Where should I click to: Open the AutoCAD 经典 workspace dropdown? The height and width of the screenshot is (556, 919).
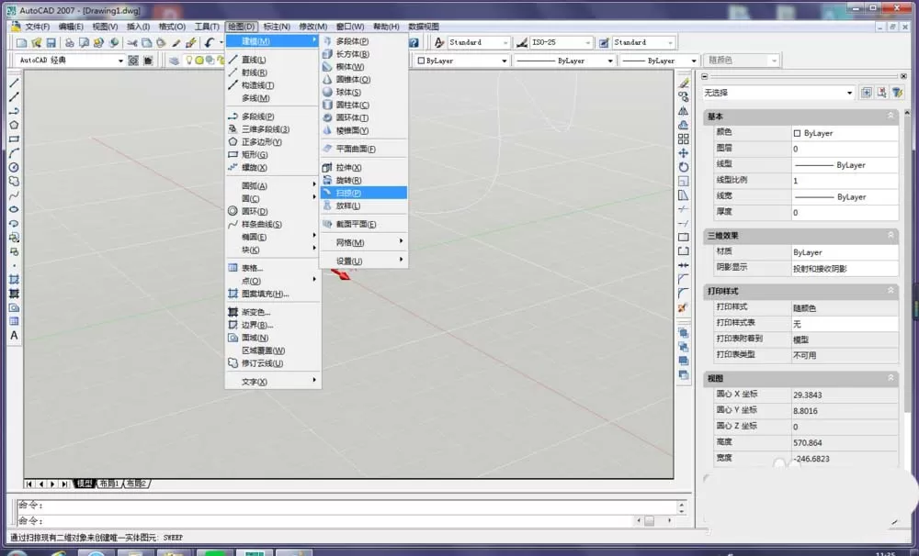pyautogui.click(x=120, y=61)
